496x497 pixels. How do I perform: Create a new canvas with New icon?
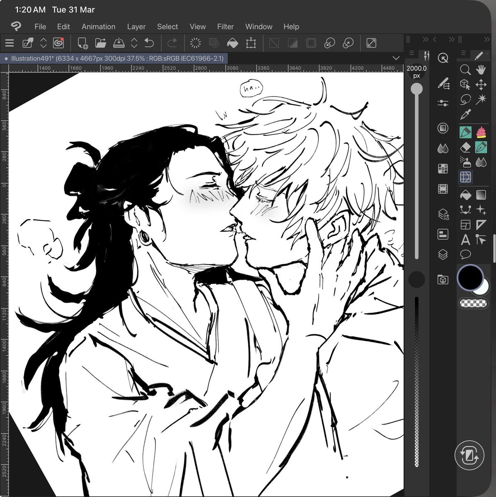[82, 43]
